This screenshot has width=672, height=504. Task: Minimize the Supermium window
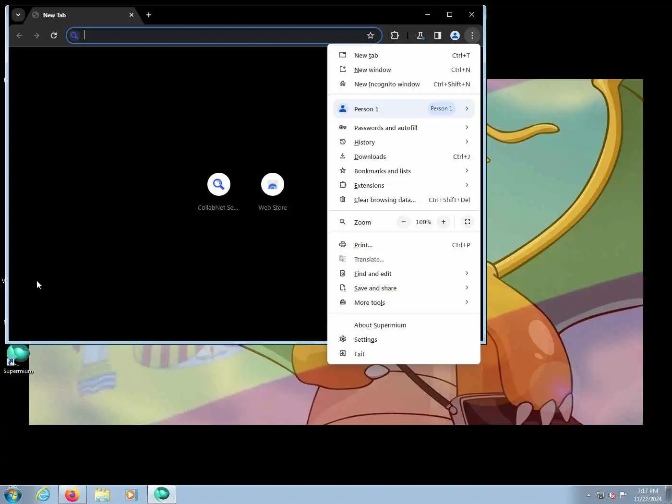pos(427,14)
